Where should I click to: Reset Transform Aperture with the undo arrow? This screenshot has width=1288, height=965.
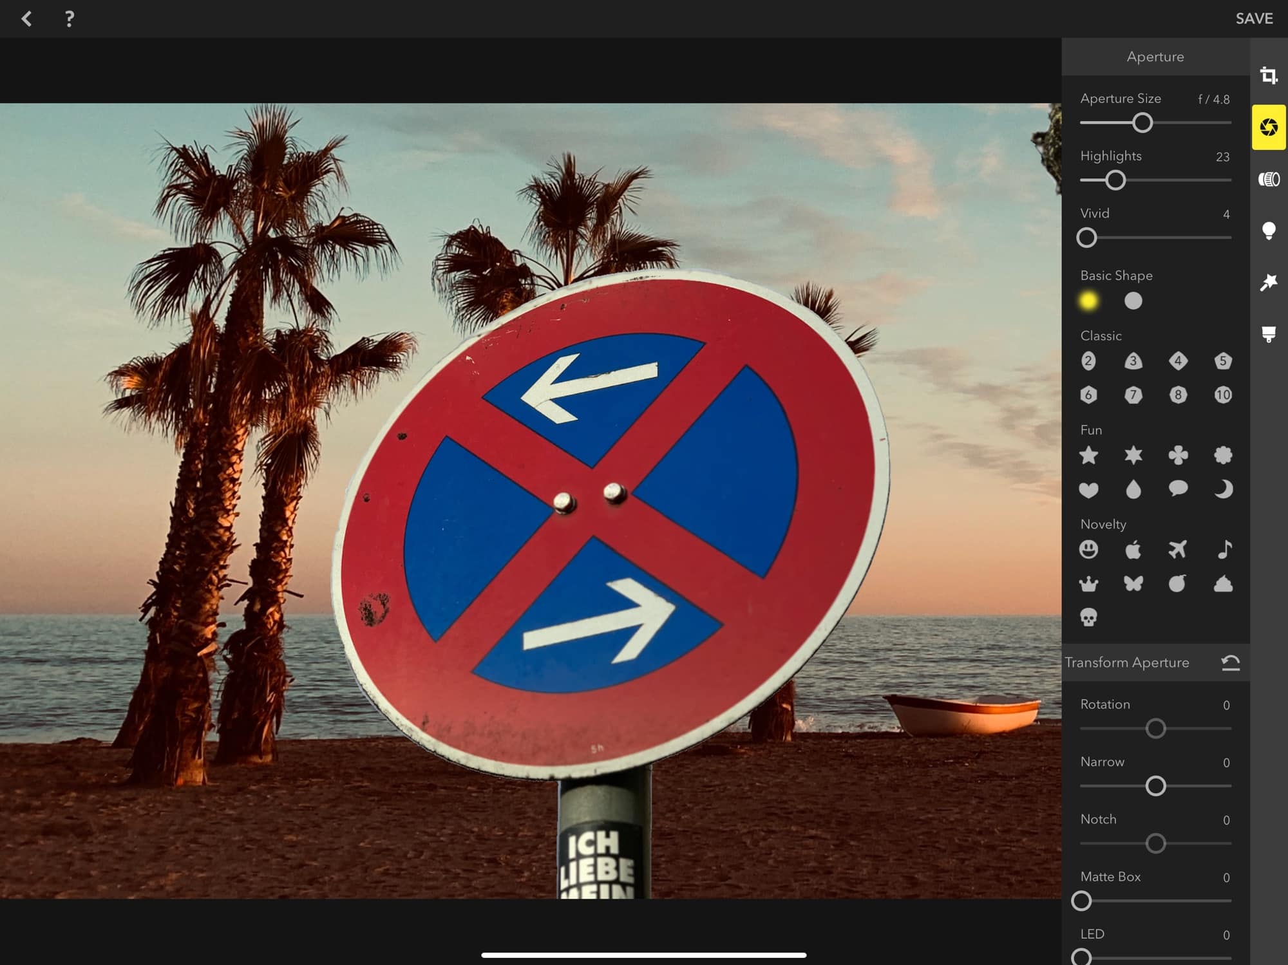click(1231, 662)
